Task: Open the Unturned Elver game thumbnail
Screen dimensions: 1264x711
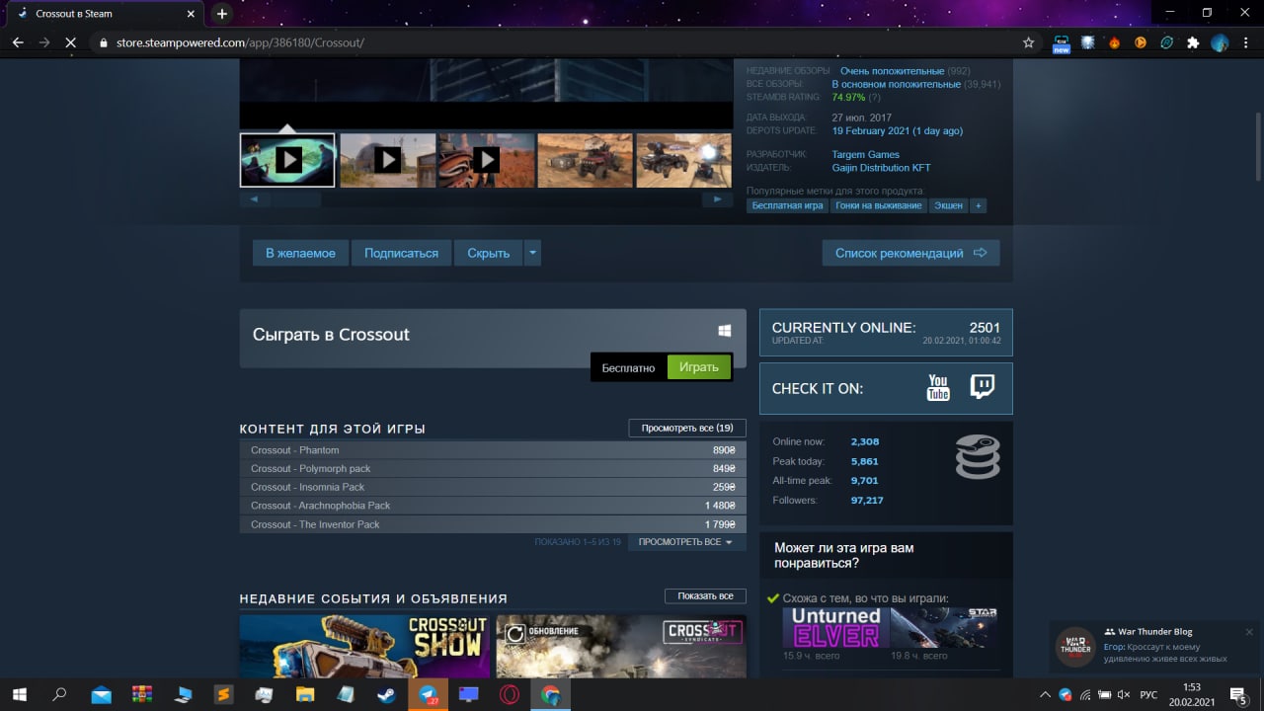Action: point(835,628)
